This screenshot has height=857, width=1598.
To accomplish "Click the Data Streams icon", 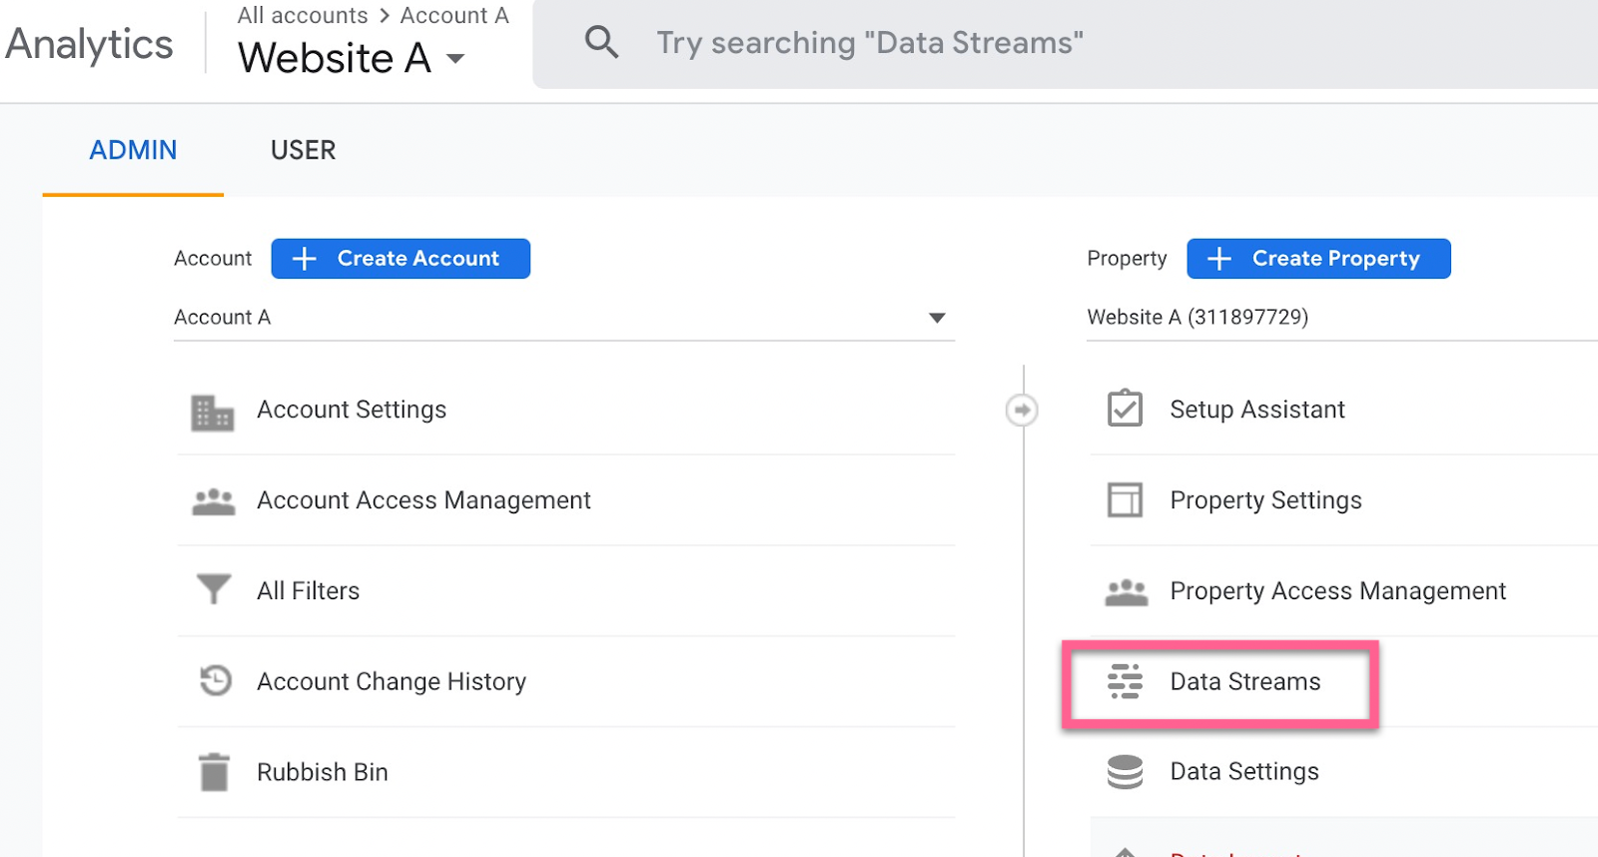I will pos(1125,681).
